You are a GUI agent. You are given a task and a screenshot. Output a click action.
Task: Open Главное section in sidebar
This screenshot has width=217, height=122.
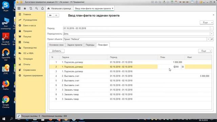[x=27, y=14]
